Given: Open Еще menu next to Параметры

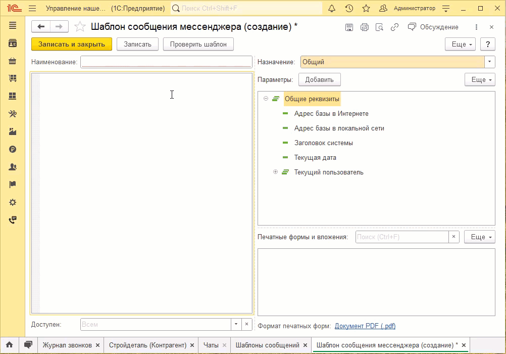Looking at the screenshot, I should [x=479, y=79].
